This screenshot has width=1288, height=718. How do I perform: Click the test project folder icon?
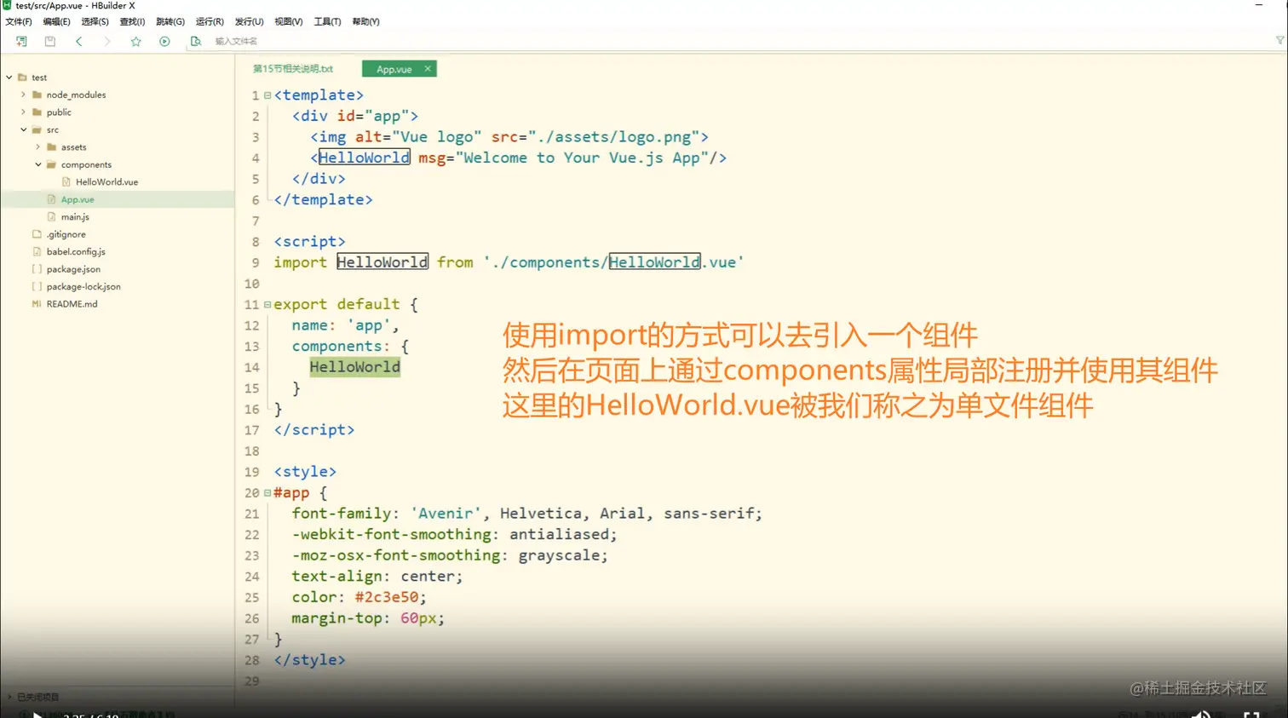[x=22, y=77]
